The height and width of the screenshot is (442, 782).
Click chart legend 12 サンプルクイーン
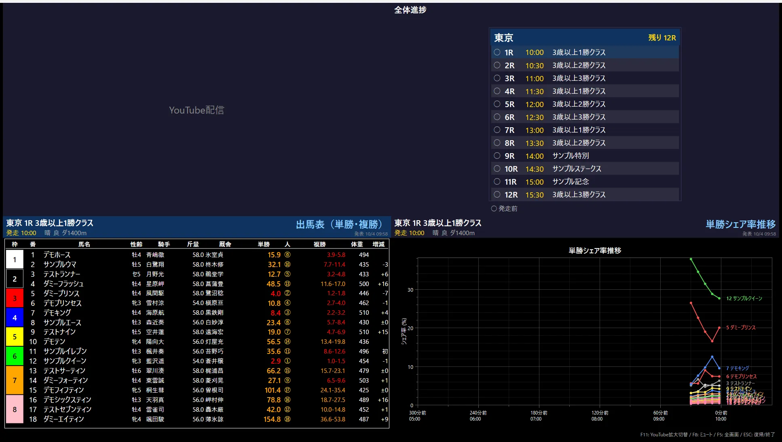(x=744, y=299)
